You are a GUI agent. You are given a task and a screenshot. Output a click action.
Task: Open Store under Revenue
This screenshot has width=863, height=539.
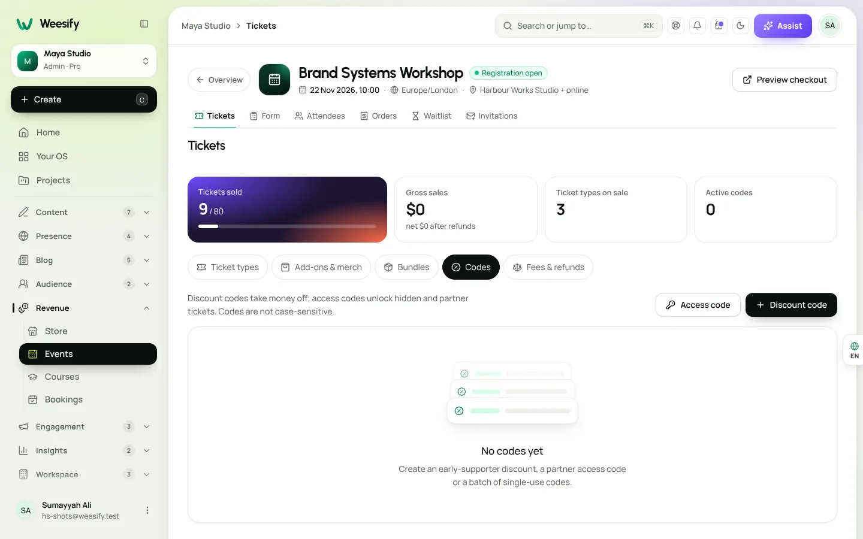pyautogui.click(x=88, y=331)
